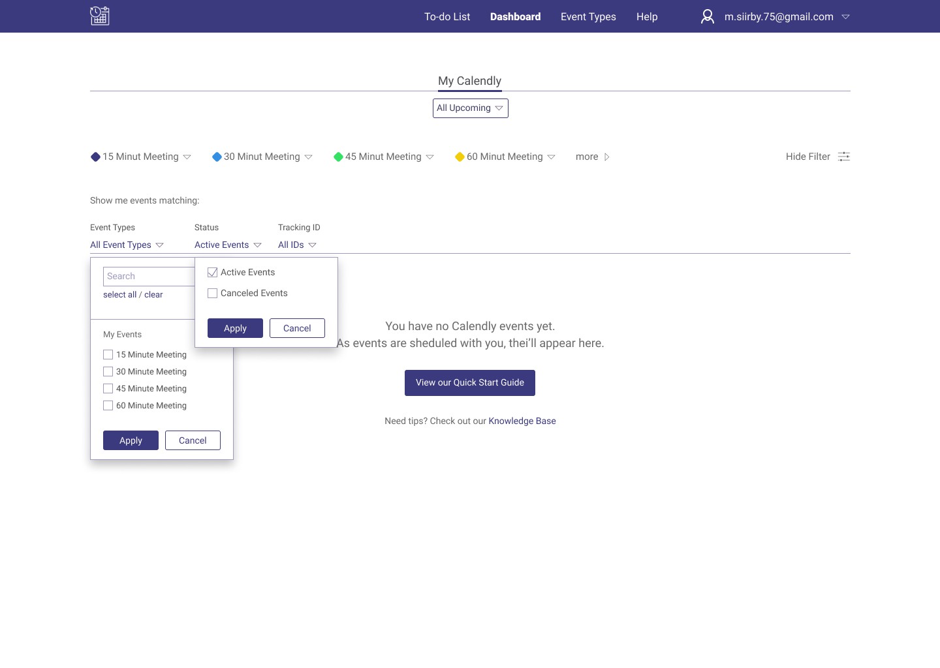
Task: Click Apply in the Status popup
Action: 235,328
